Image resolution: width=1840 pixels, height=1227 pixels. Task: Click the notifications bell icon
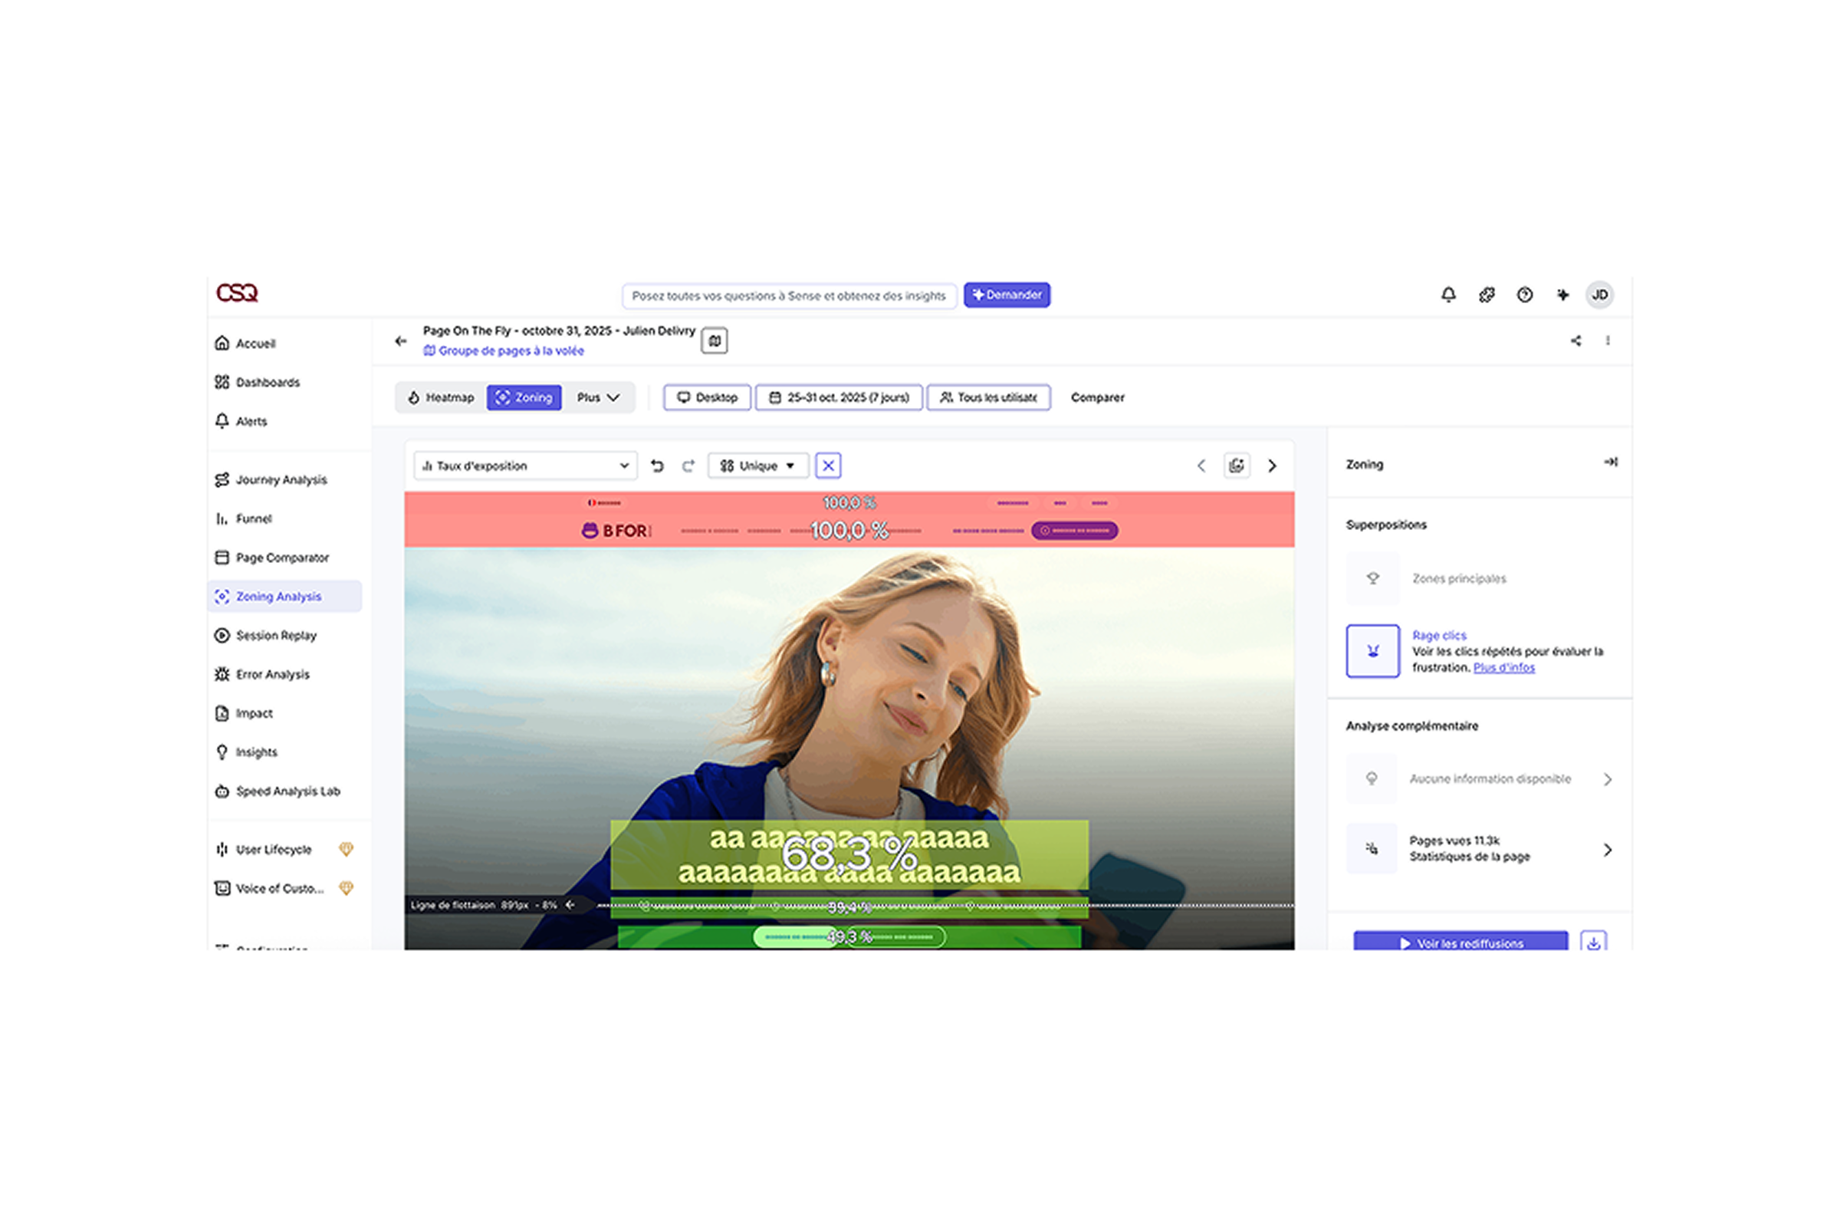coord(1448,295)
